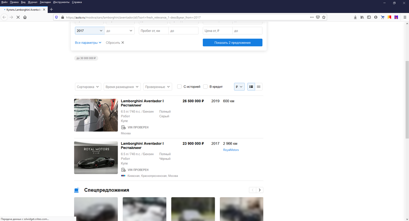Viewport: 409px width, 221px height.
Task: Click the purple square extension icon
Action: pyautogui.click(x=396, y=17)
